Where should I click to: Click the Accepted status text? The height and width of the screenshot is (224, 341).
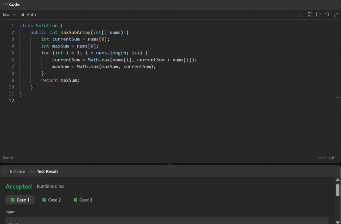(19, 186)
